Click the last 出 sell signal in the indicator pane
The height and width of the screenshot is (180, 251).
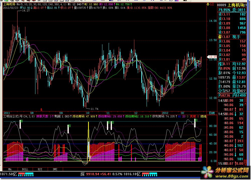196,120
